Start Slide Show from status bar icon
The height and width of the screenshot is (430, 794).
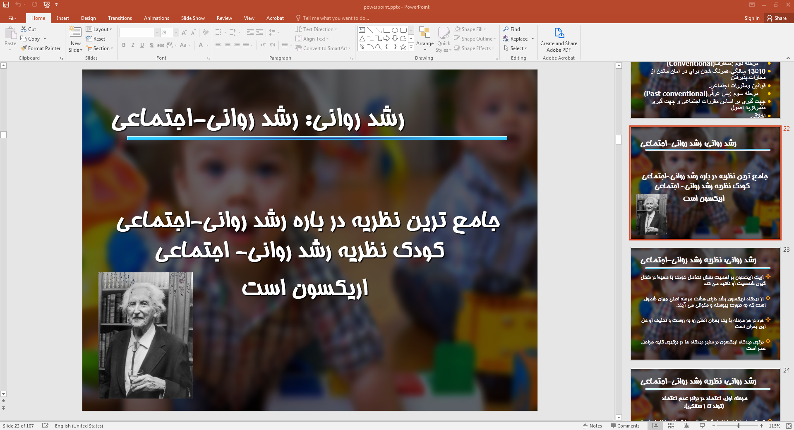[x=702, y=425]
